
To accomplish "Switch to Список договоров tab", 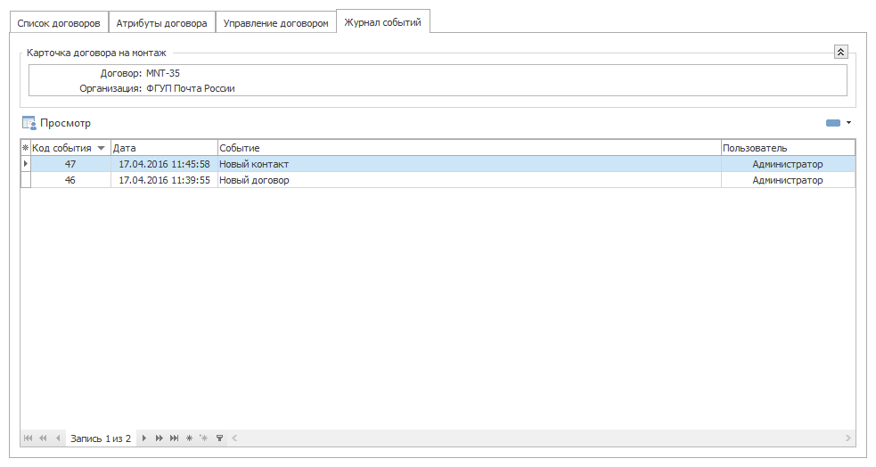I will pyautogui.click(x=59, y=23).
